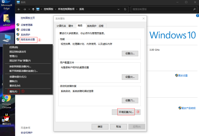This screenshot has width=199, height=136.
Task: Choose 打开(O) from the context menu
Action: (x=28, y=47)
